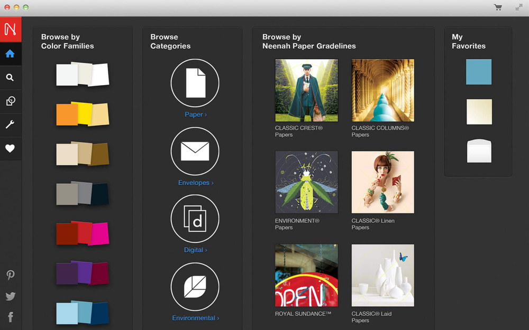Open the Twitter bird icon
Image resolution: width=529 pixels, height=330 pixels.
[x=11, y=296]
